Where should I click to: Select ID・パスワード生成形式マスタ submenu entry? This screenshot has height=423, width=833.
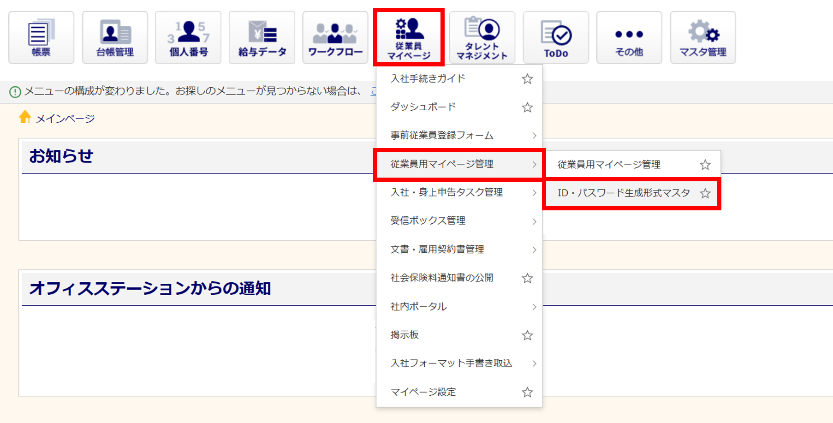[x=623, y=193]
